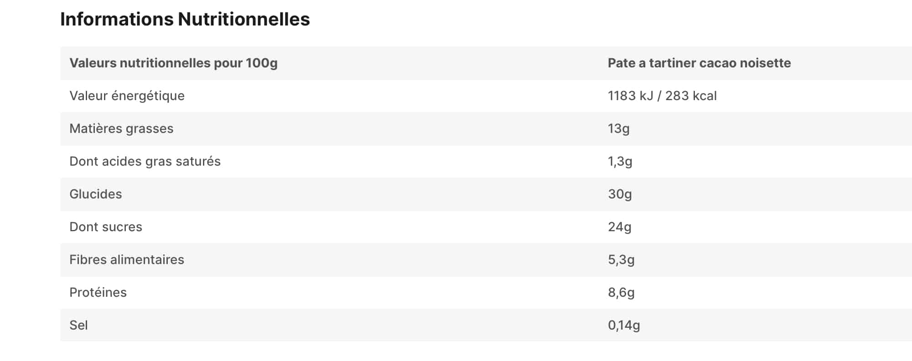The height and width of the screenshot is (361, 912).
Task: Click the 5,3g fibre value
Action: pos(621,259)
